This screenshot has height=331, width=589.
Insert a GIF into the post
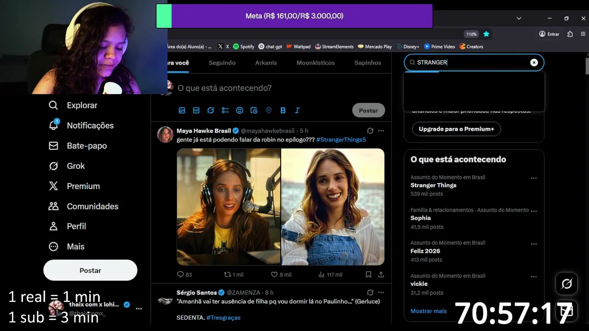click(x=196, y=110)
